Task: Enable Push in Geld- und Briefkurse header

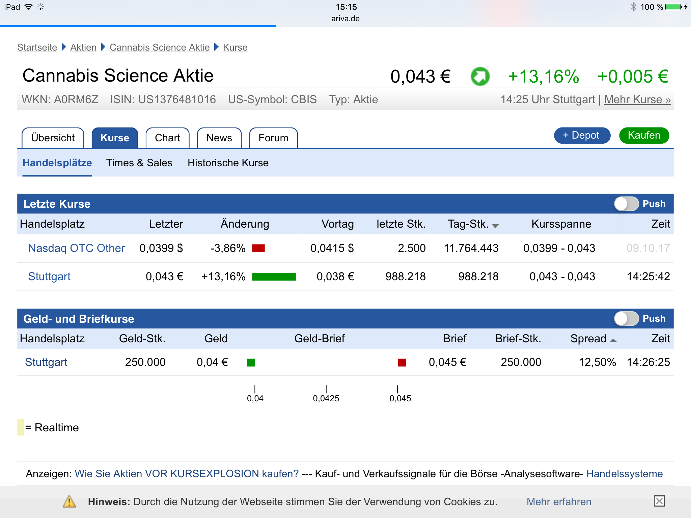Action: pyautogui.click(x=626, y=319)
